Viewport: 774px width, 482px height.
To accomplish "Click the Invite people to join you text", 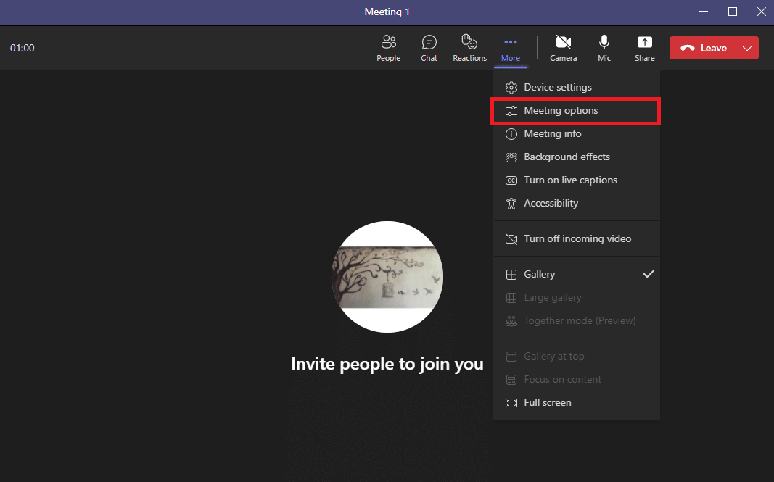I will pyautogui.click(x=387, y=364).
